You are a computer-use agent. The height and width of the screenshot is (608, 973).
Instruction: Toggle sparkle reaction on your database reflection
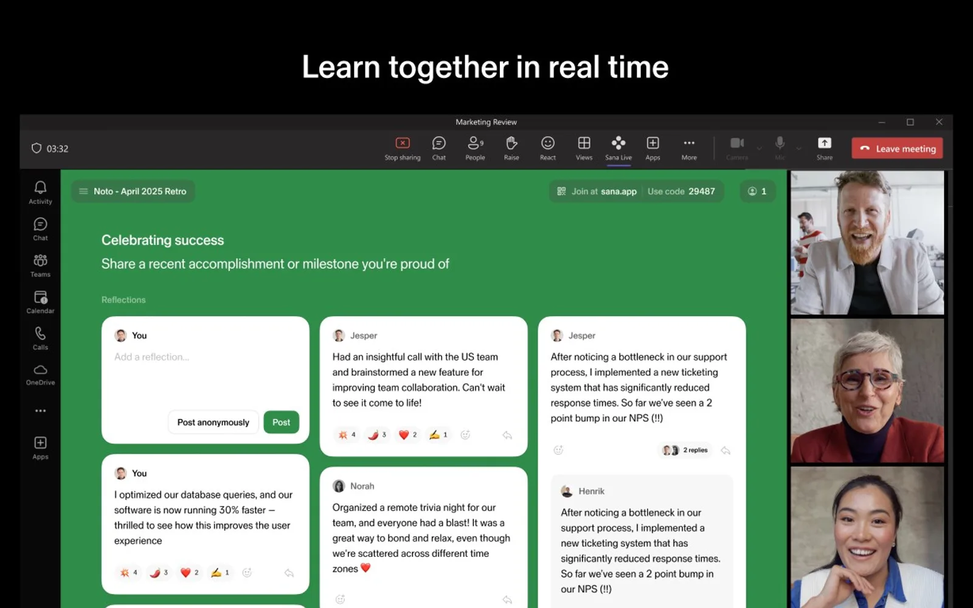pyautogui.click(x=128, y=572)
